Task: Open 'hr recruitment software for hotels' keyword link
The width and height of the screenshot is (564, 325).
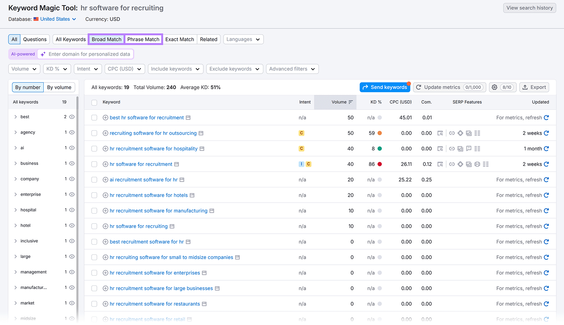Action: [150, 195]
